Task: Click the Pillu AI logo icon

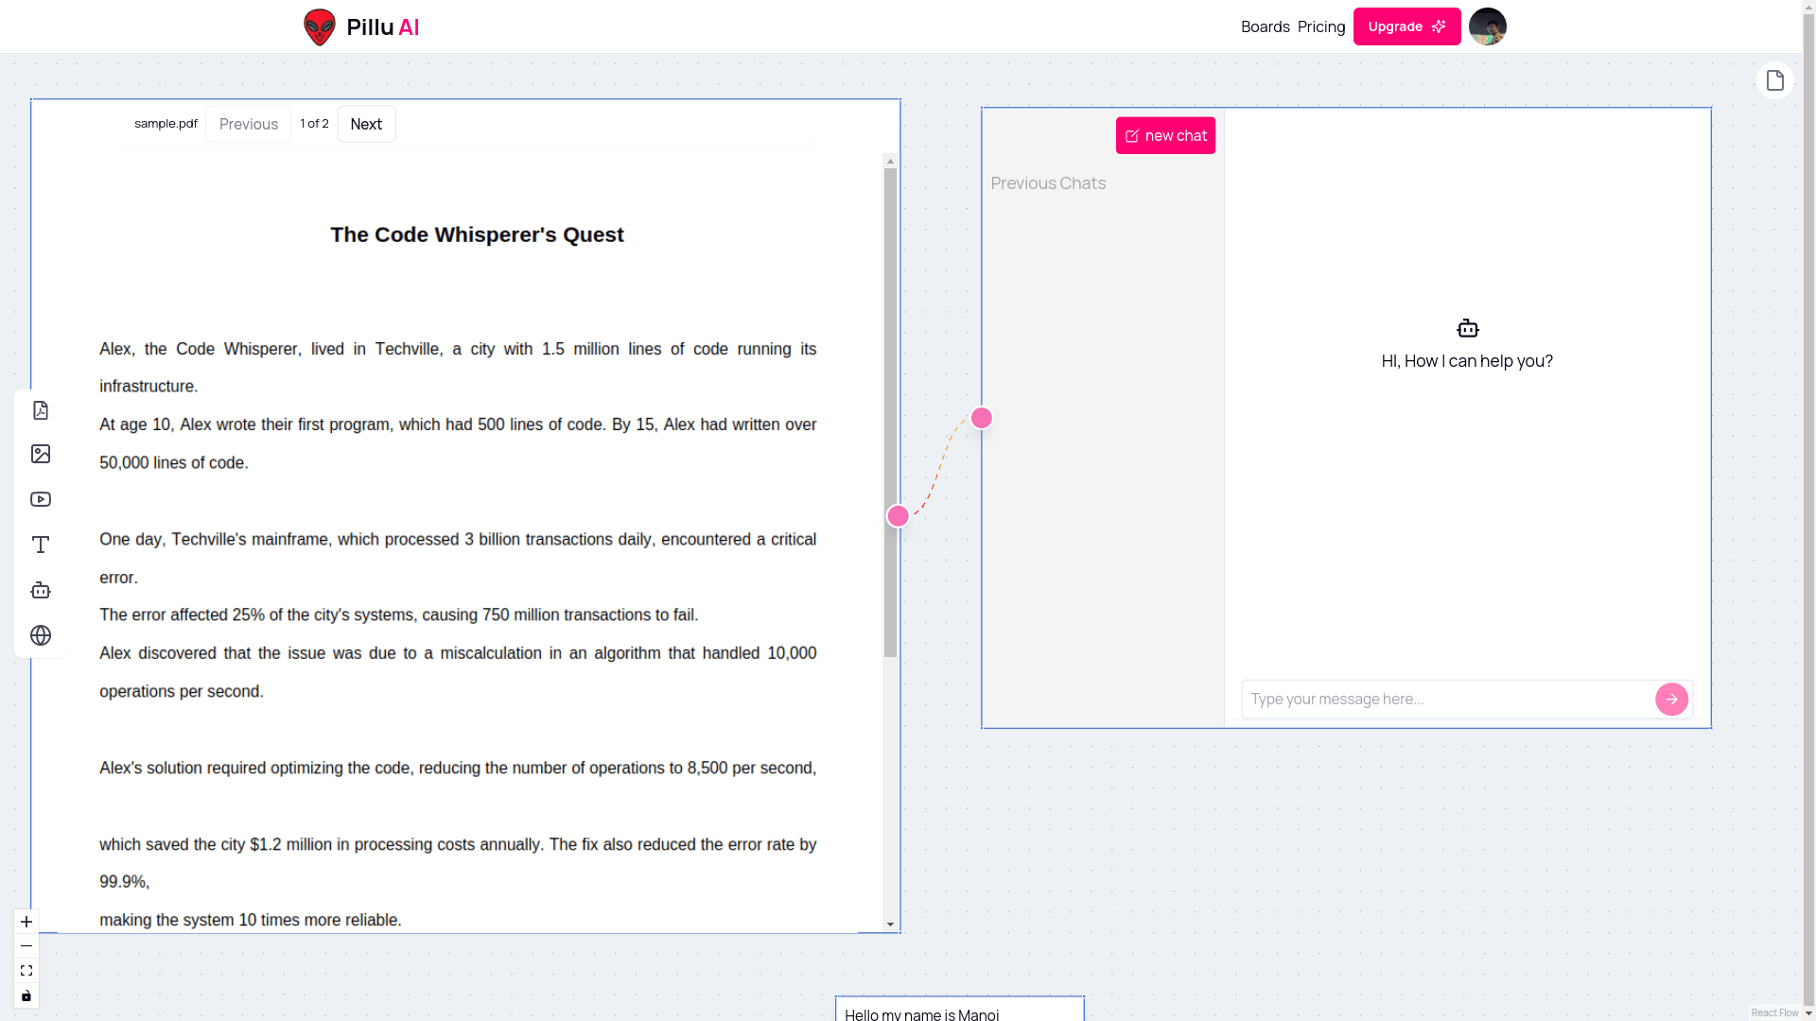Action: (320, 27)
